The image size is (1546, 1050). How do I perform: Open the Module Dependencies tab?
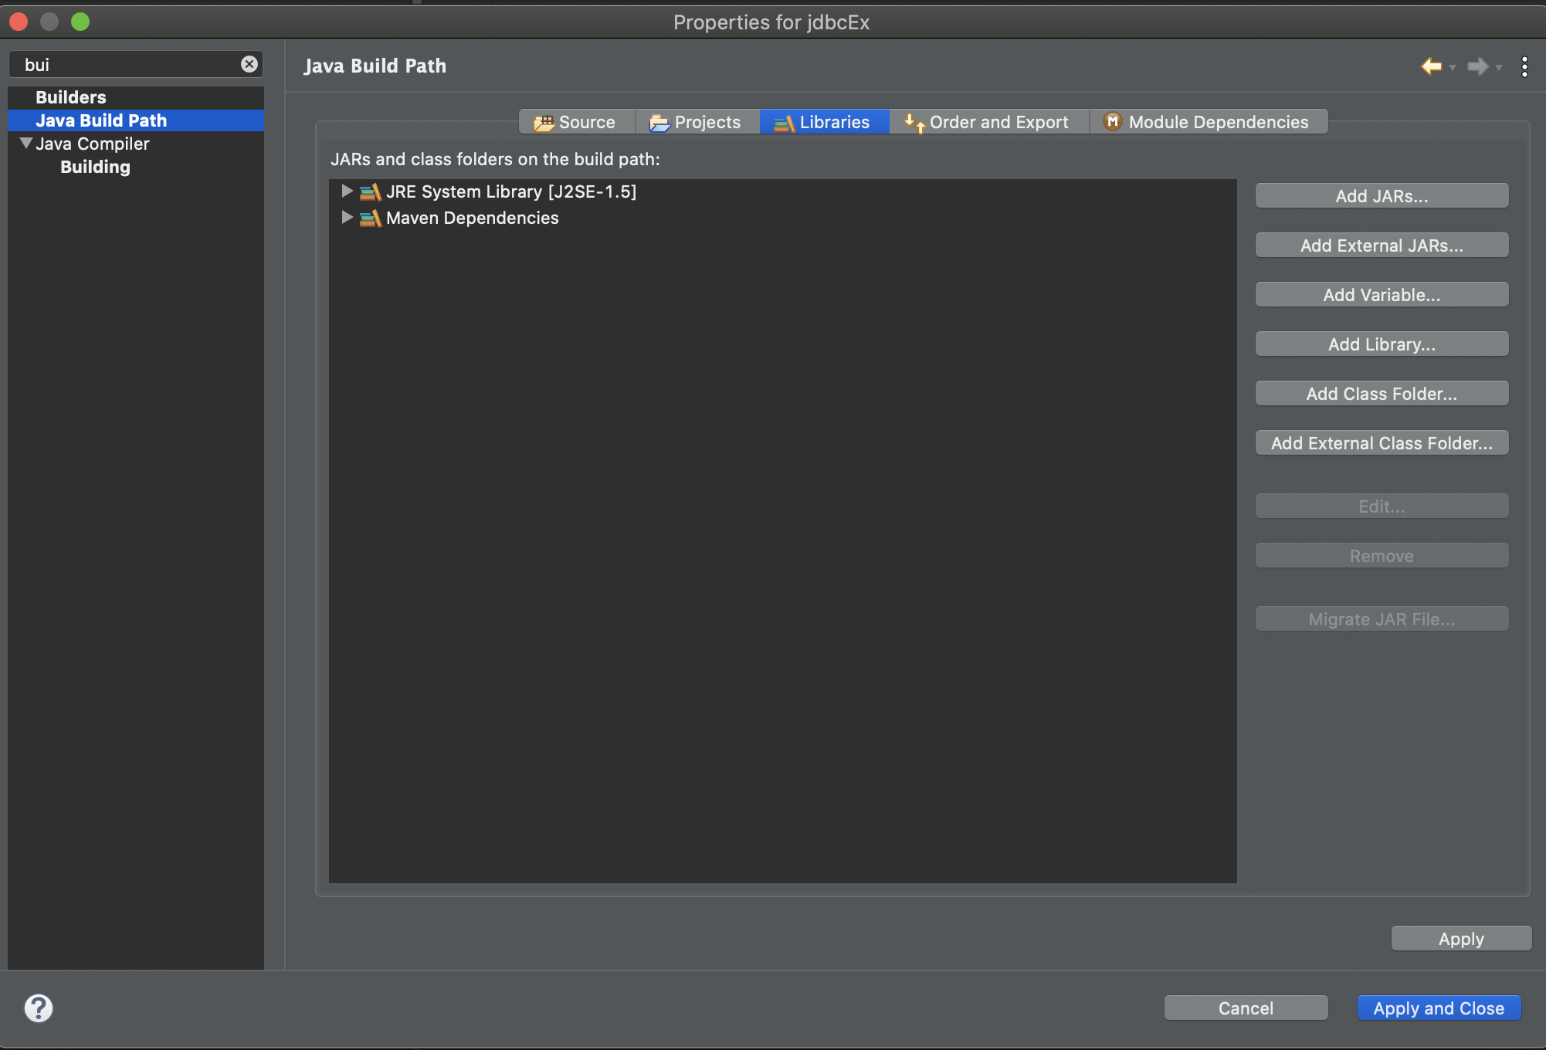(x=1207, y=122)
